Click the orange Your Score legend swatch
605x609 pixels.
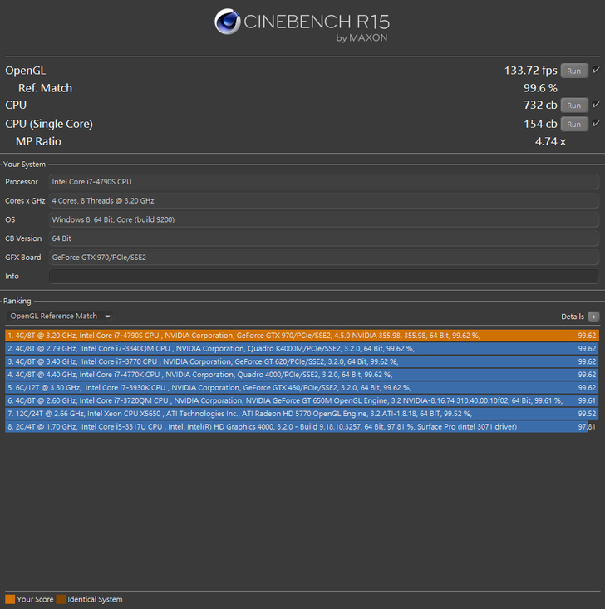pyautogui.click(x=10, y=599)
